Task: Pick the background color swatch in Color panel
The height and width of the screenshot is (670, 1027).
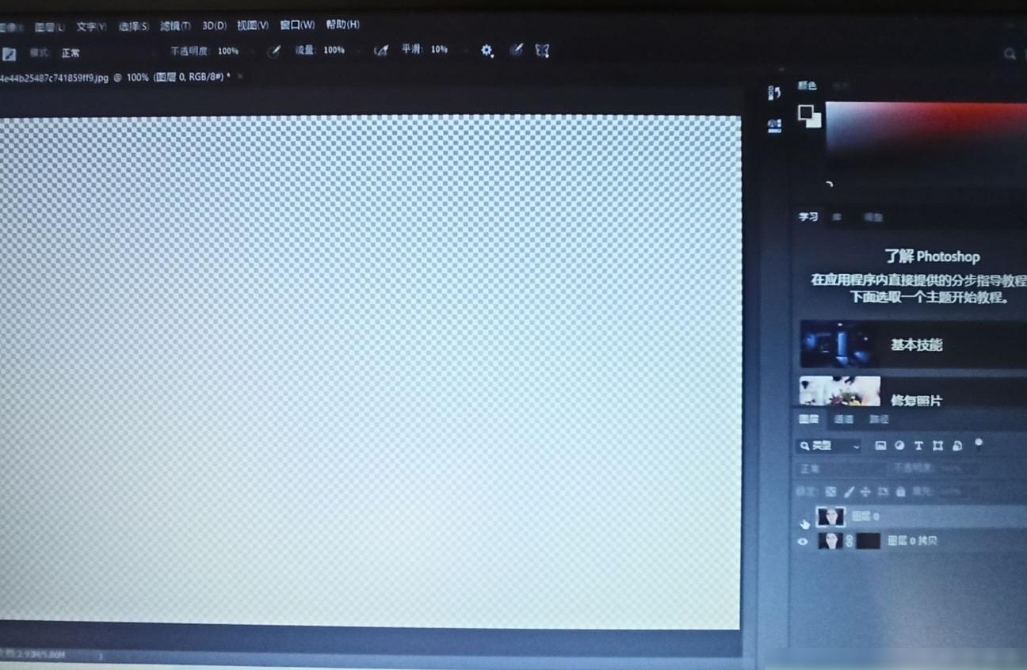Action: click(x=815, y=121)
